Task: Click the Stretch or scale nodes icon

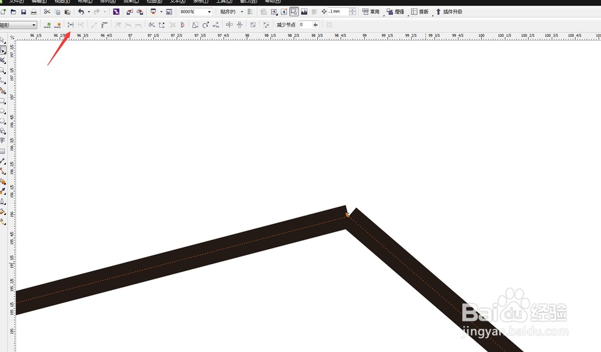Action: 195,25
